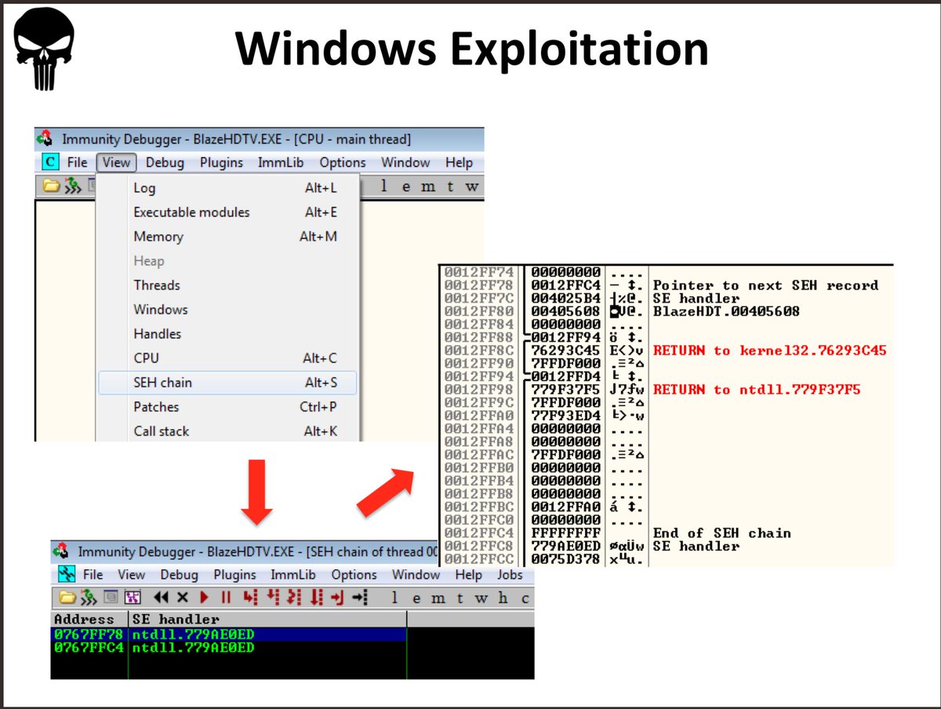
Task: Run the program with the red play icon
Action: coord(205,598)
